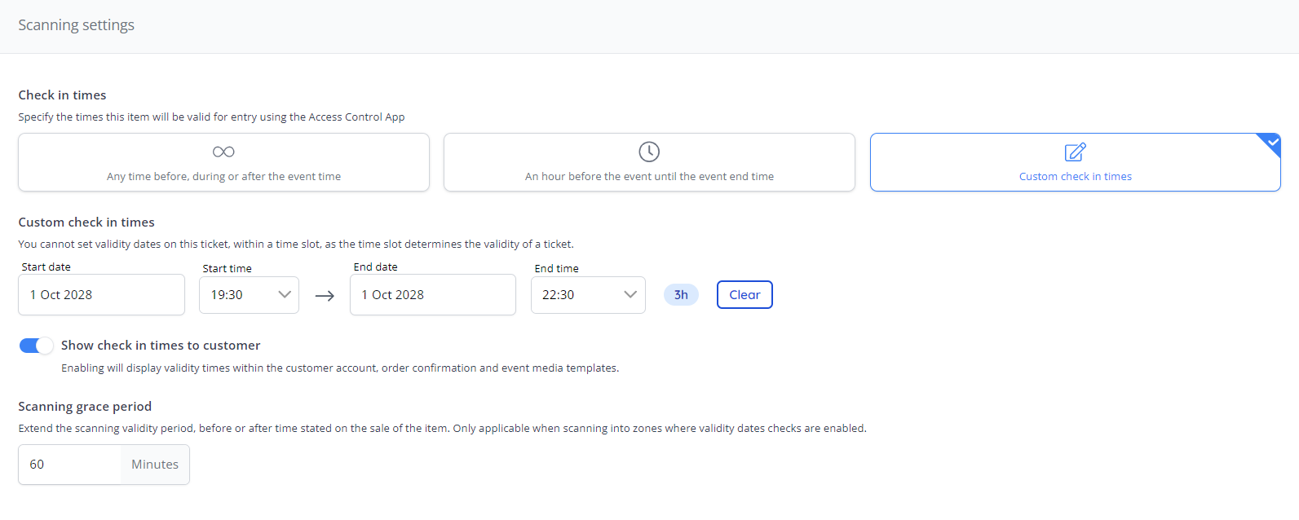Select the 'Custom check in times' label

[x=1075, y=176]
